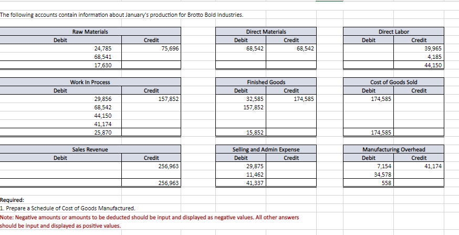
Task: Click the 32,585 Finished Goods debit cell
Action: [x=241, y=99]
